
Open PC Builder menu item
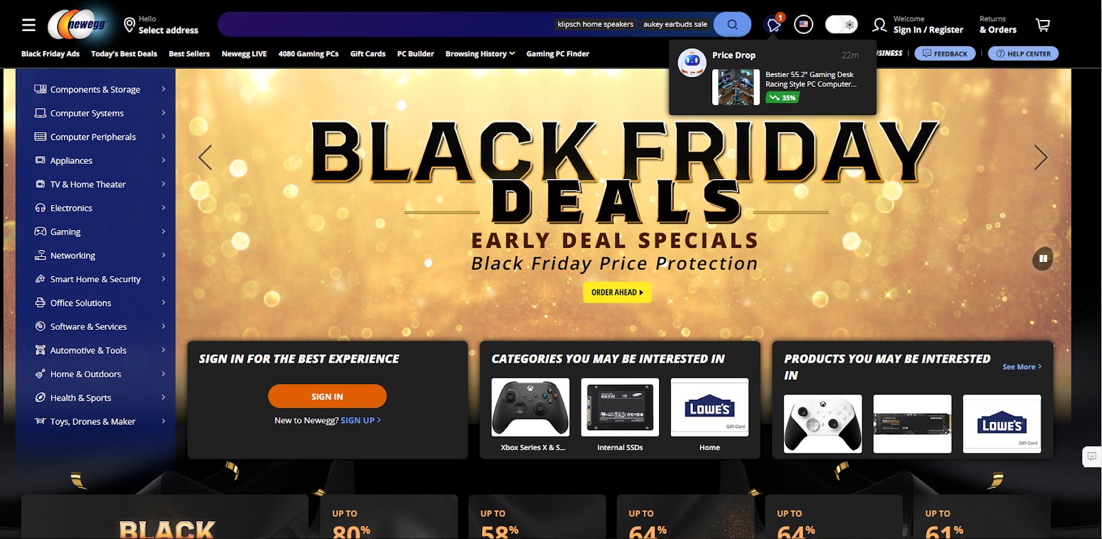(x=415, y=54)
